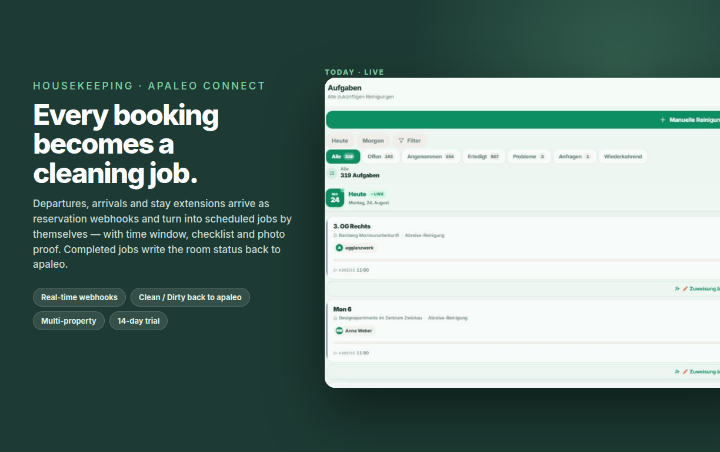Click the 'Montag, 24. August' date text
The width and height of the screenshot is (720, 452).
tap(369, 202)
